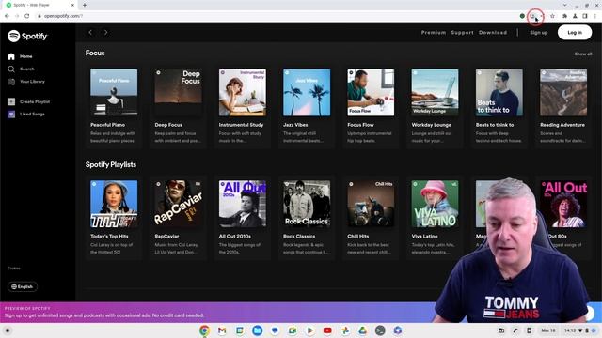This screenshot has width=602, height=338.
Task: Open the Mar 18 calendar date
Action: coord(548,330)
